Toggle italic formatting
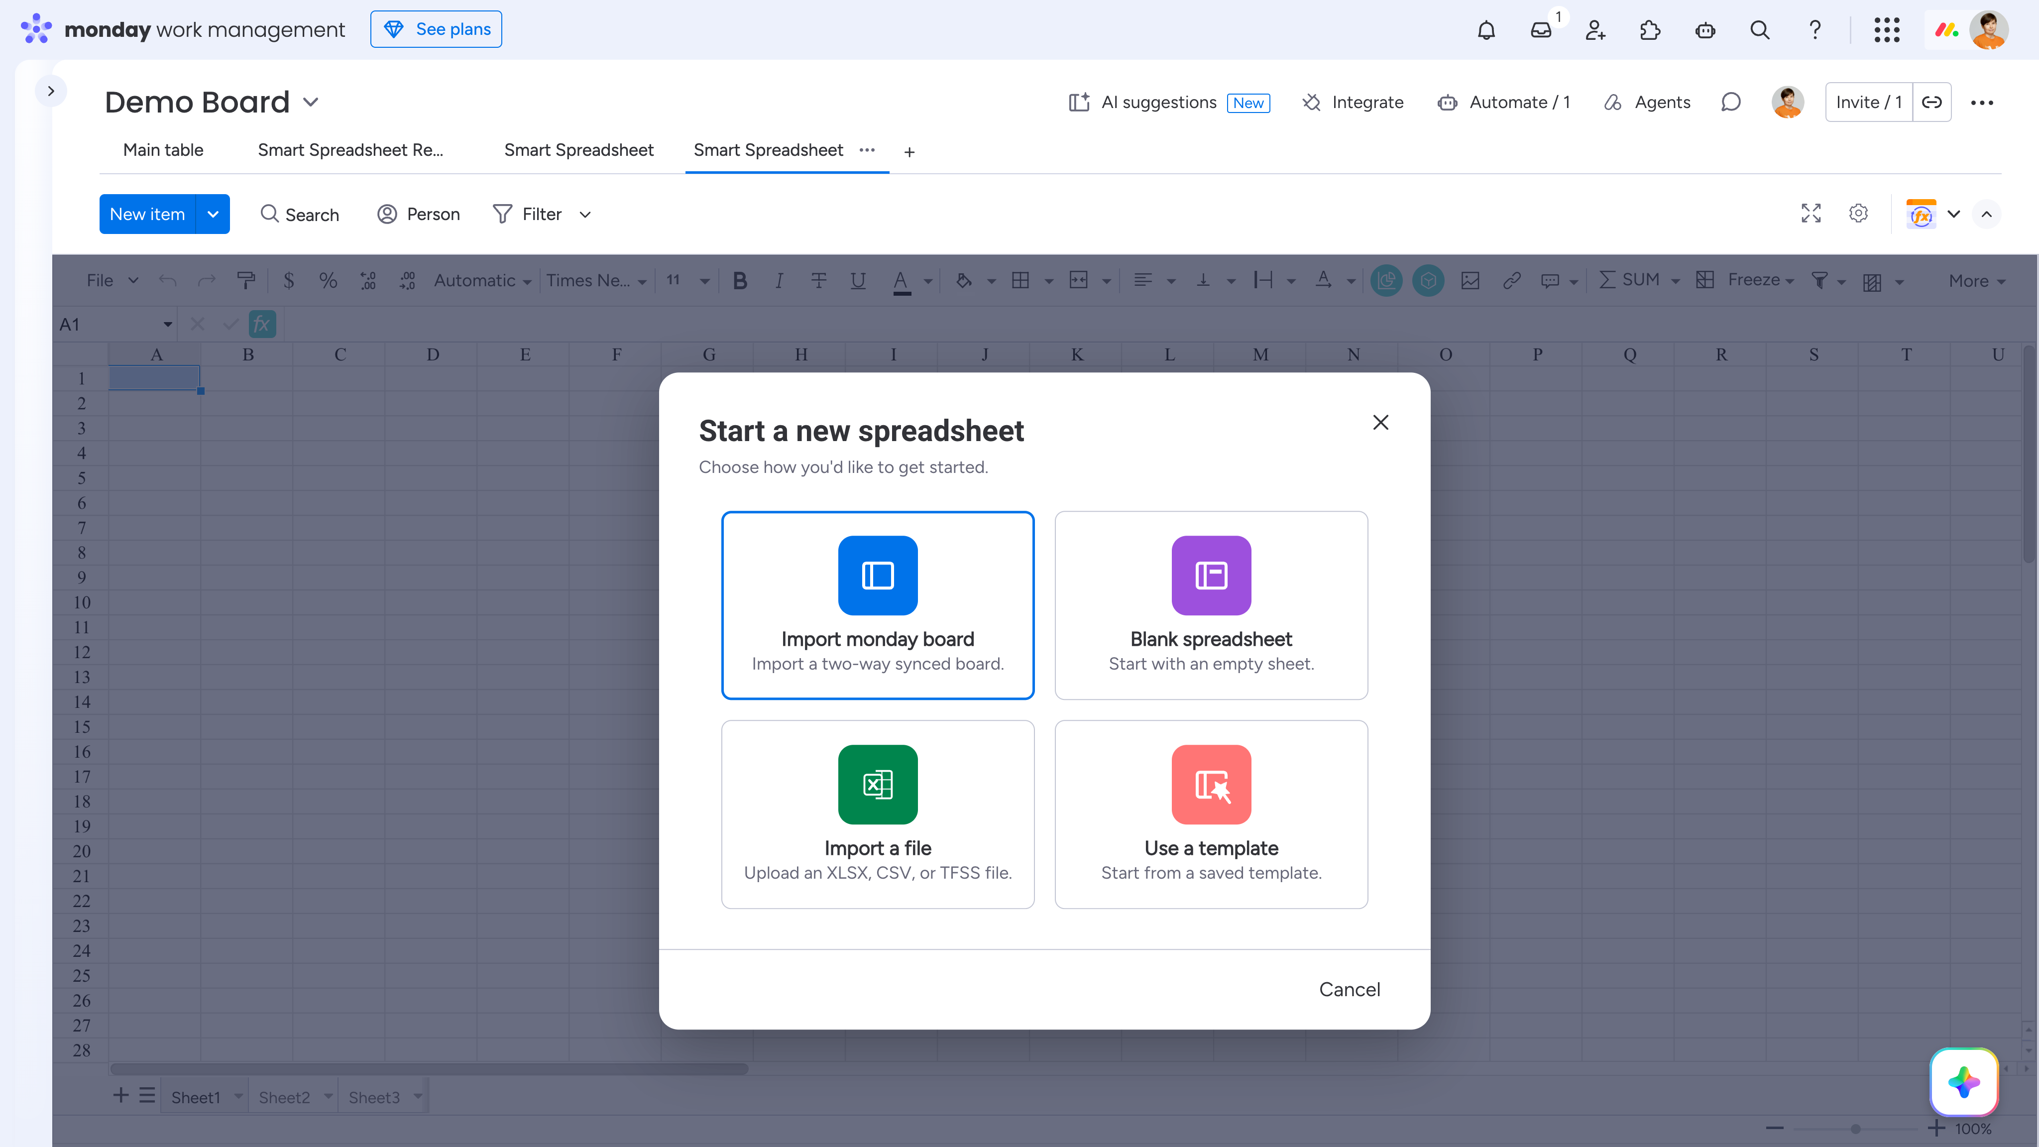 pos(780,280)
